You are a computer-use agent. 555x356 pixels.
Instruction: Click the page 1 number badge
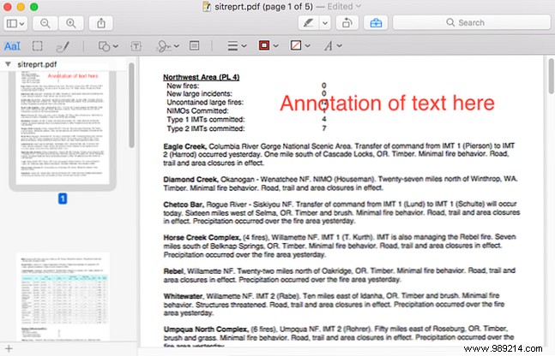point(63,199)
